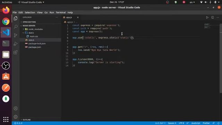The width and height of the screenshot is (222, 125).
Task: Change end of line via LF
Action: coord(187,123)
